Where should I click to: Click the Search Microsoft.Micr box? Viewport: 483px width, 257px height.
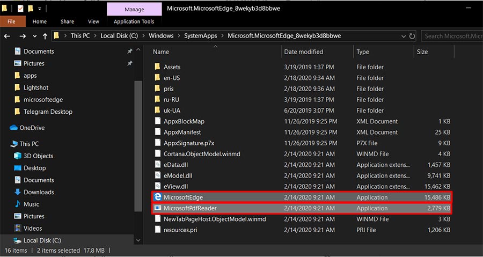(452, 36)
